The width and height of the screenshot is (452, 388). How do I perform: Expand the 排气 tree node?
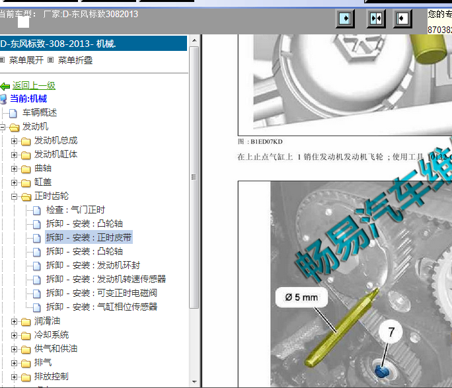click(x=14, y=363)
